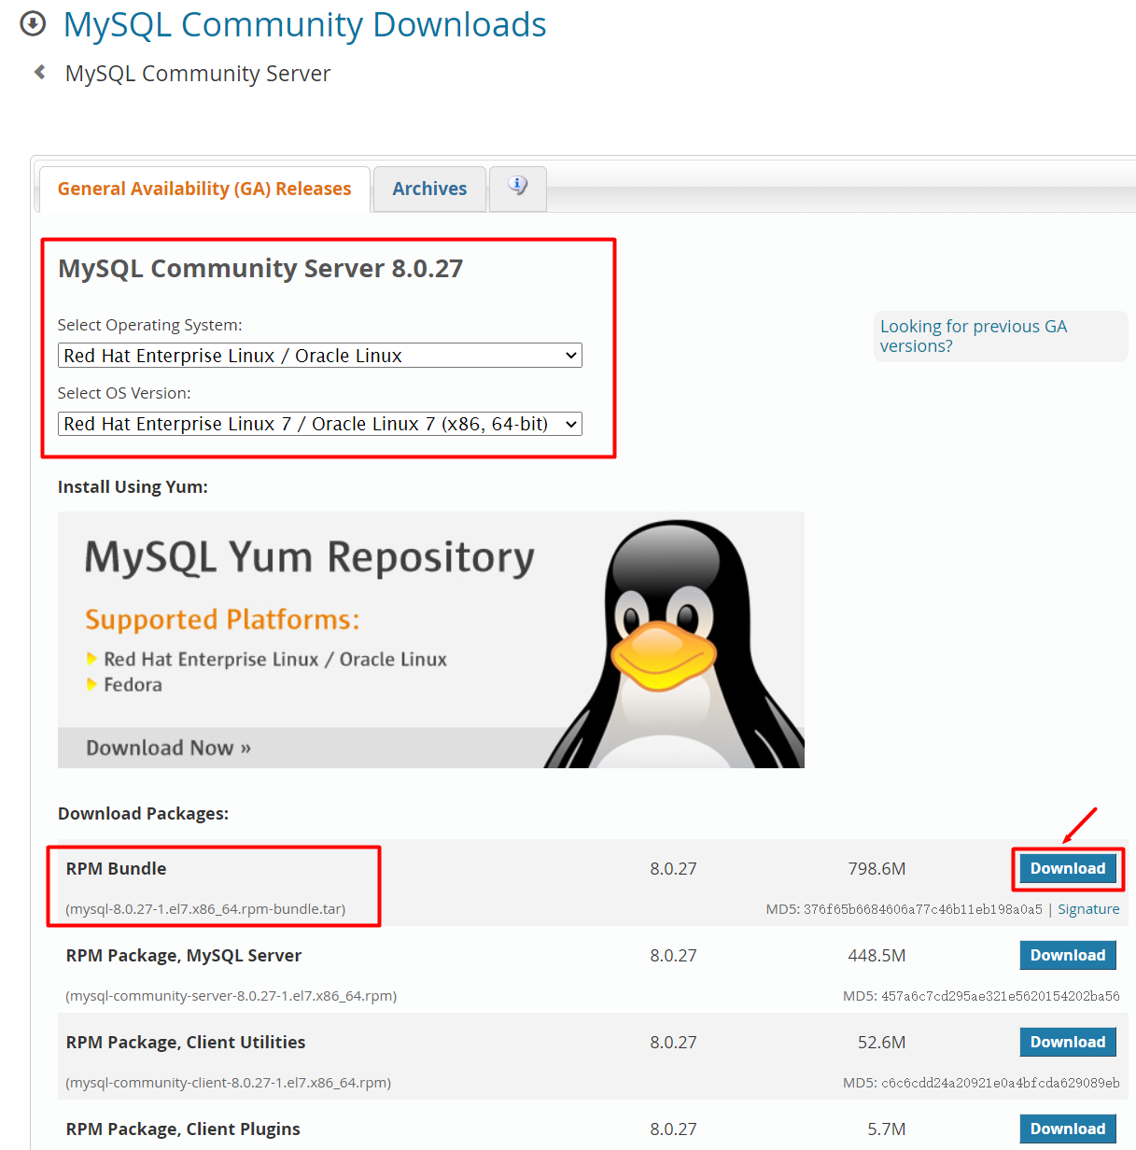
Task: Select the RPM Package, Client Utilities name
Action: click(x=186, y=1042)
